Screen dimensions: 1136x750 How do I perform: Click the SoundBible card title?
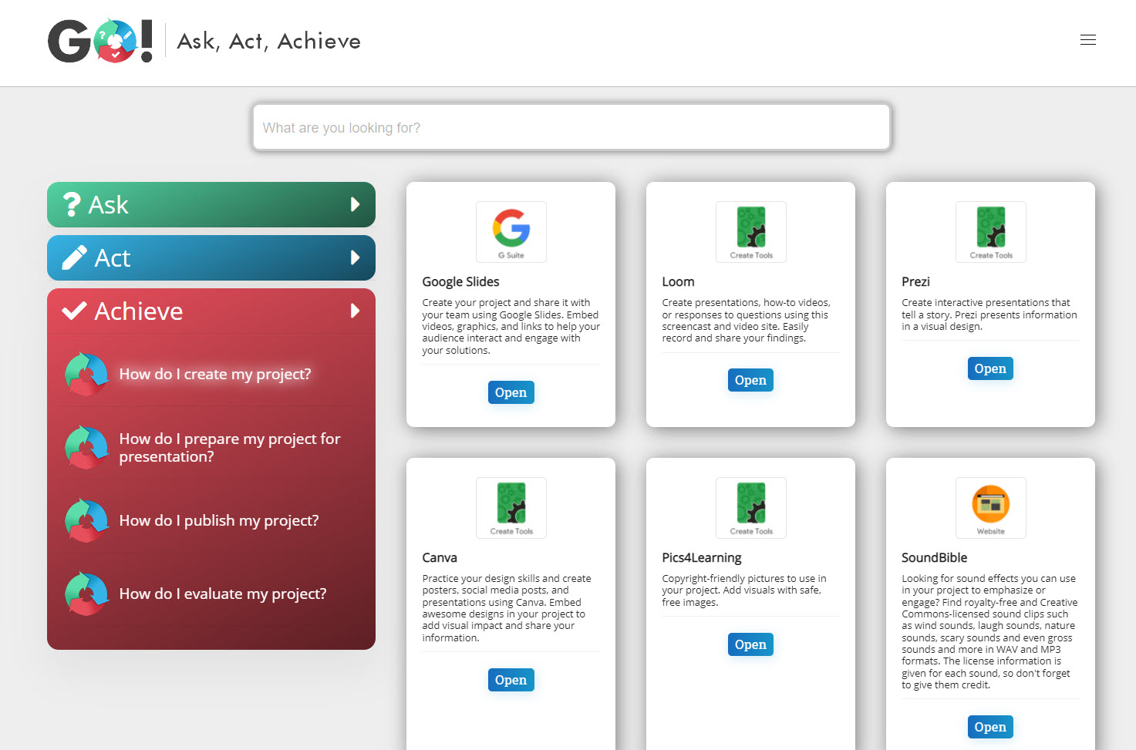click(934, 558)
